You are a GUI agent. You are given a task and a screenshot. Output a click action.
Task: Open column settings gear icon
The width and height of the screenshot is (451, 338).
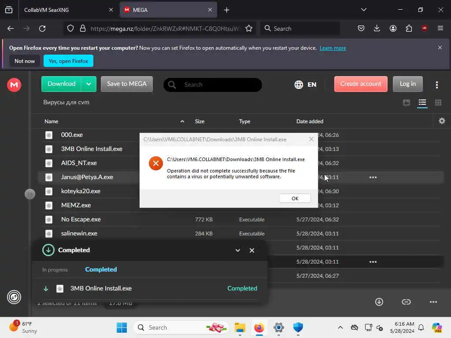442,121
